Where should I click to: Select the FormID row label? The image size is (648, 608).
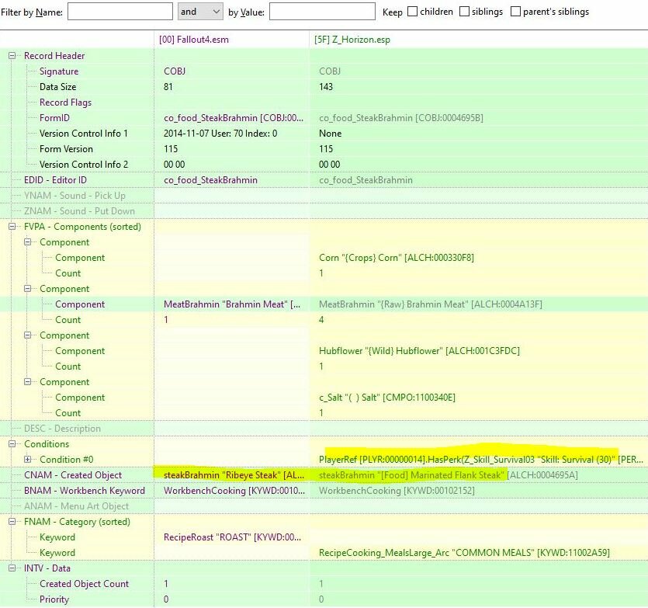point(54,118)
